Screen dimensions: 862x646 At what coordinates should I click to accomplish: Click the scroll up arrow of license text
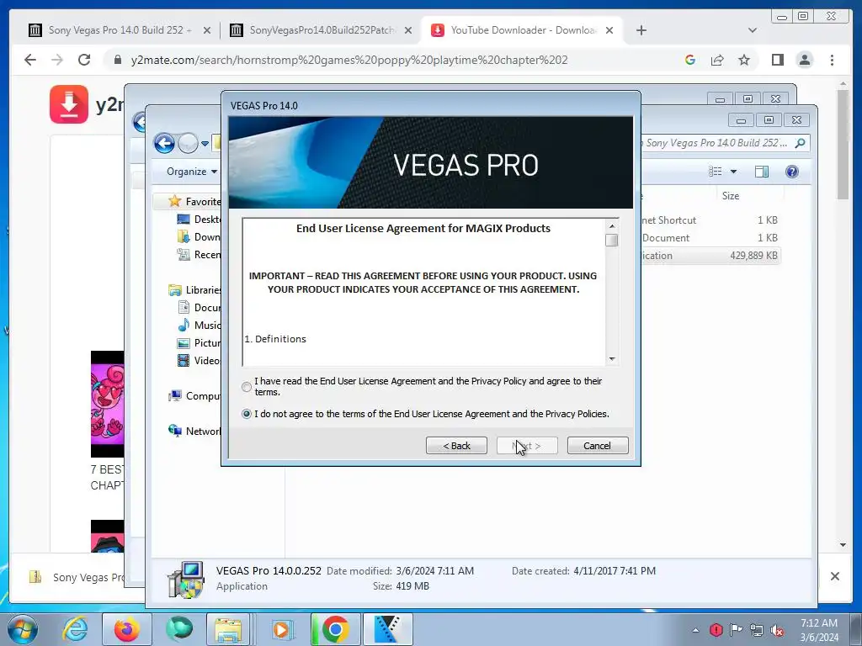[612, 225]
